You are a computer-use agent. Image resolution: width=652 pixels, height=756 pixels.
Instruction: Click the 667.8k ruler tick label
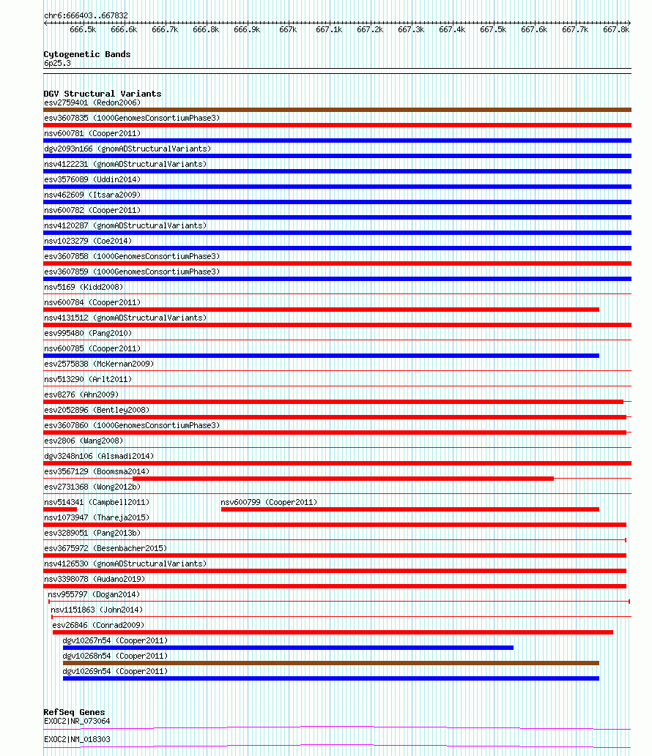click(616, 29)
